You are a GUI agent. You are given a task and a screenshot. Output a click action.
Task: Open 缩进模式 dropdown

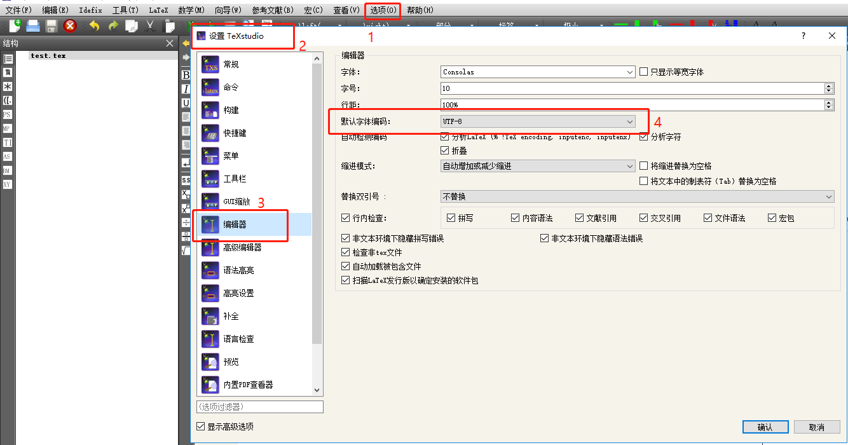click(x=538, y=166)
